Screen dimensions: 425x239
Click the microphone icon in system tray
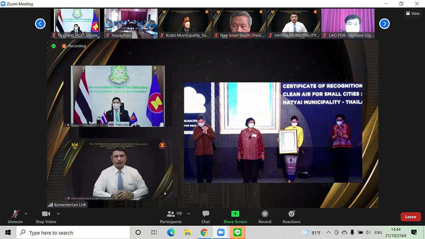coord(352,233)
